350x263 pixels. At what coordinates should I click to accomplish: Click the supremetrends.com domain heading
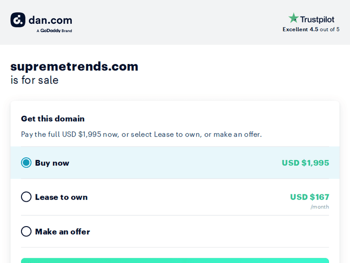(74, 66)
